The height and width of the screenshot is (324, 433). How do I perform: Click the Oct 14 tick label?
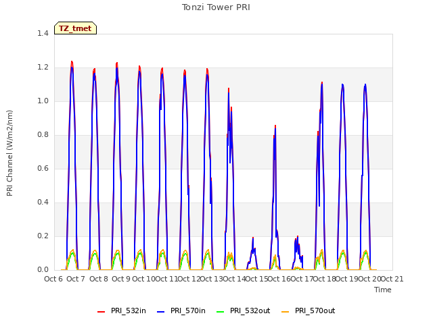[234, 279]
